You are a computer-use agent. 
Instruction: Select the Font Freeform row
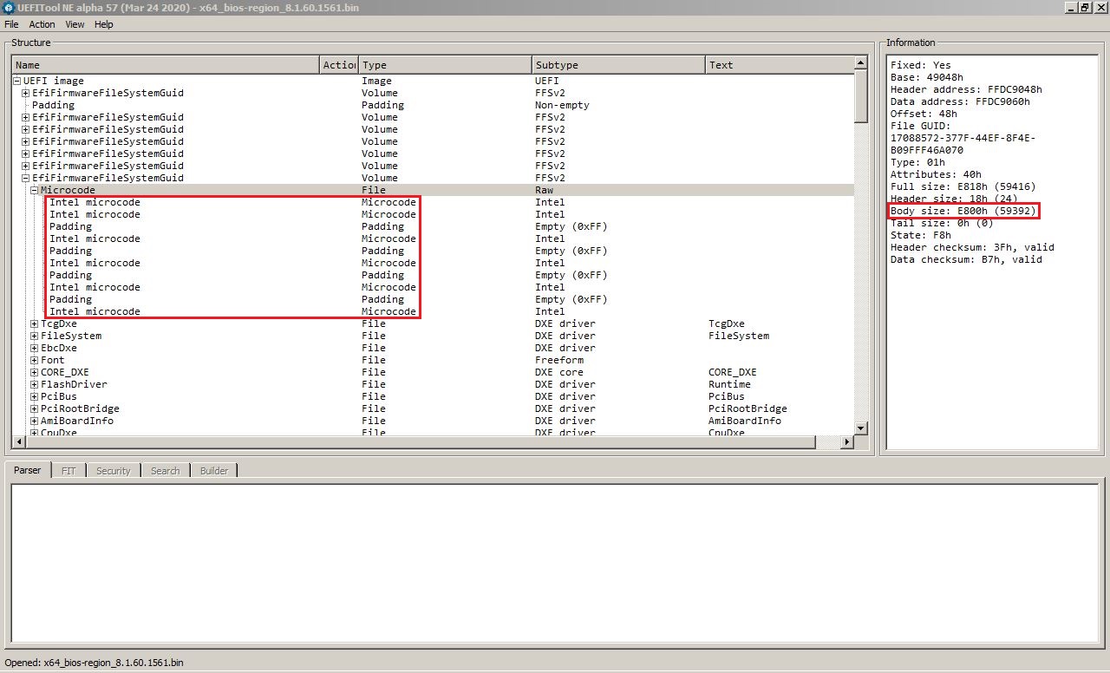[433, 360]
